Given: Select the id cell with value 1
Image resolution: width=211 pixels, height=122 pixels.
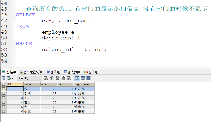Looking at the screenshot, I should (15, 89).
